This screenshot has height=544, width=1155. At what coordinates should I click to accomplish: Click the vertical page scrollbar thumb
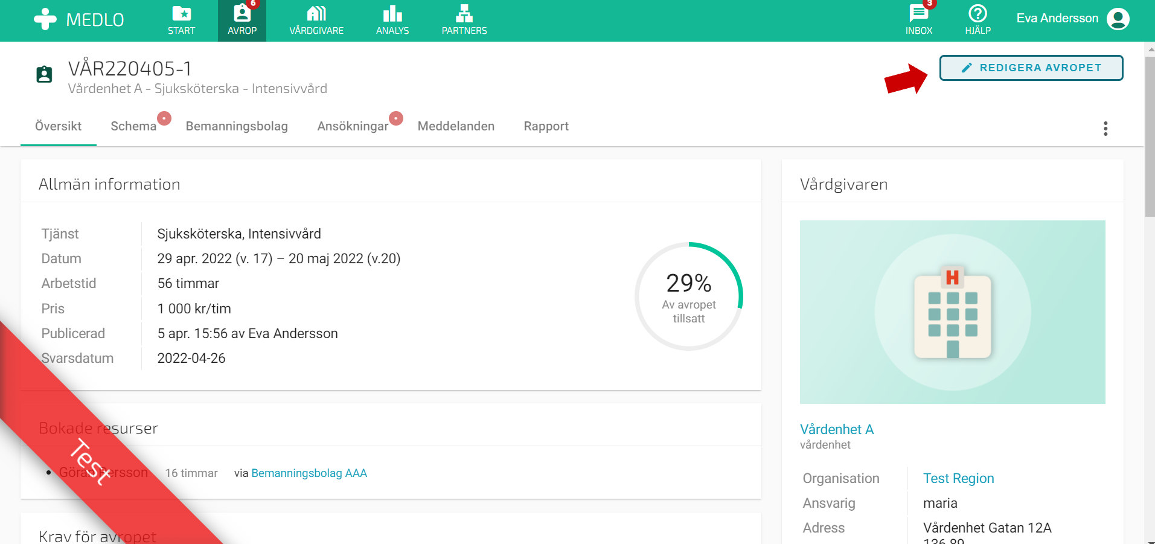coord(1150,136)
